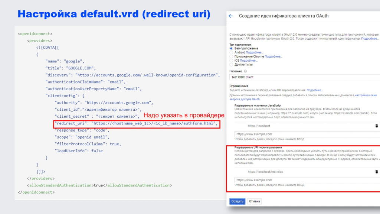Viewport: 380px width, 214px height.
Task: Delete the https://localhost JavaScript origin
Action: click(377, 126)
